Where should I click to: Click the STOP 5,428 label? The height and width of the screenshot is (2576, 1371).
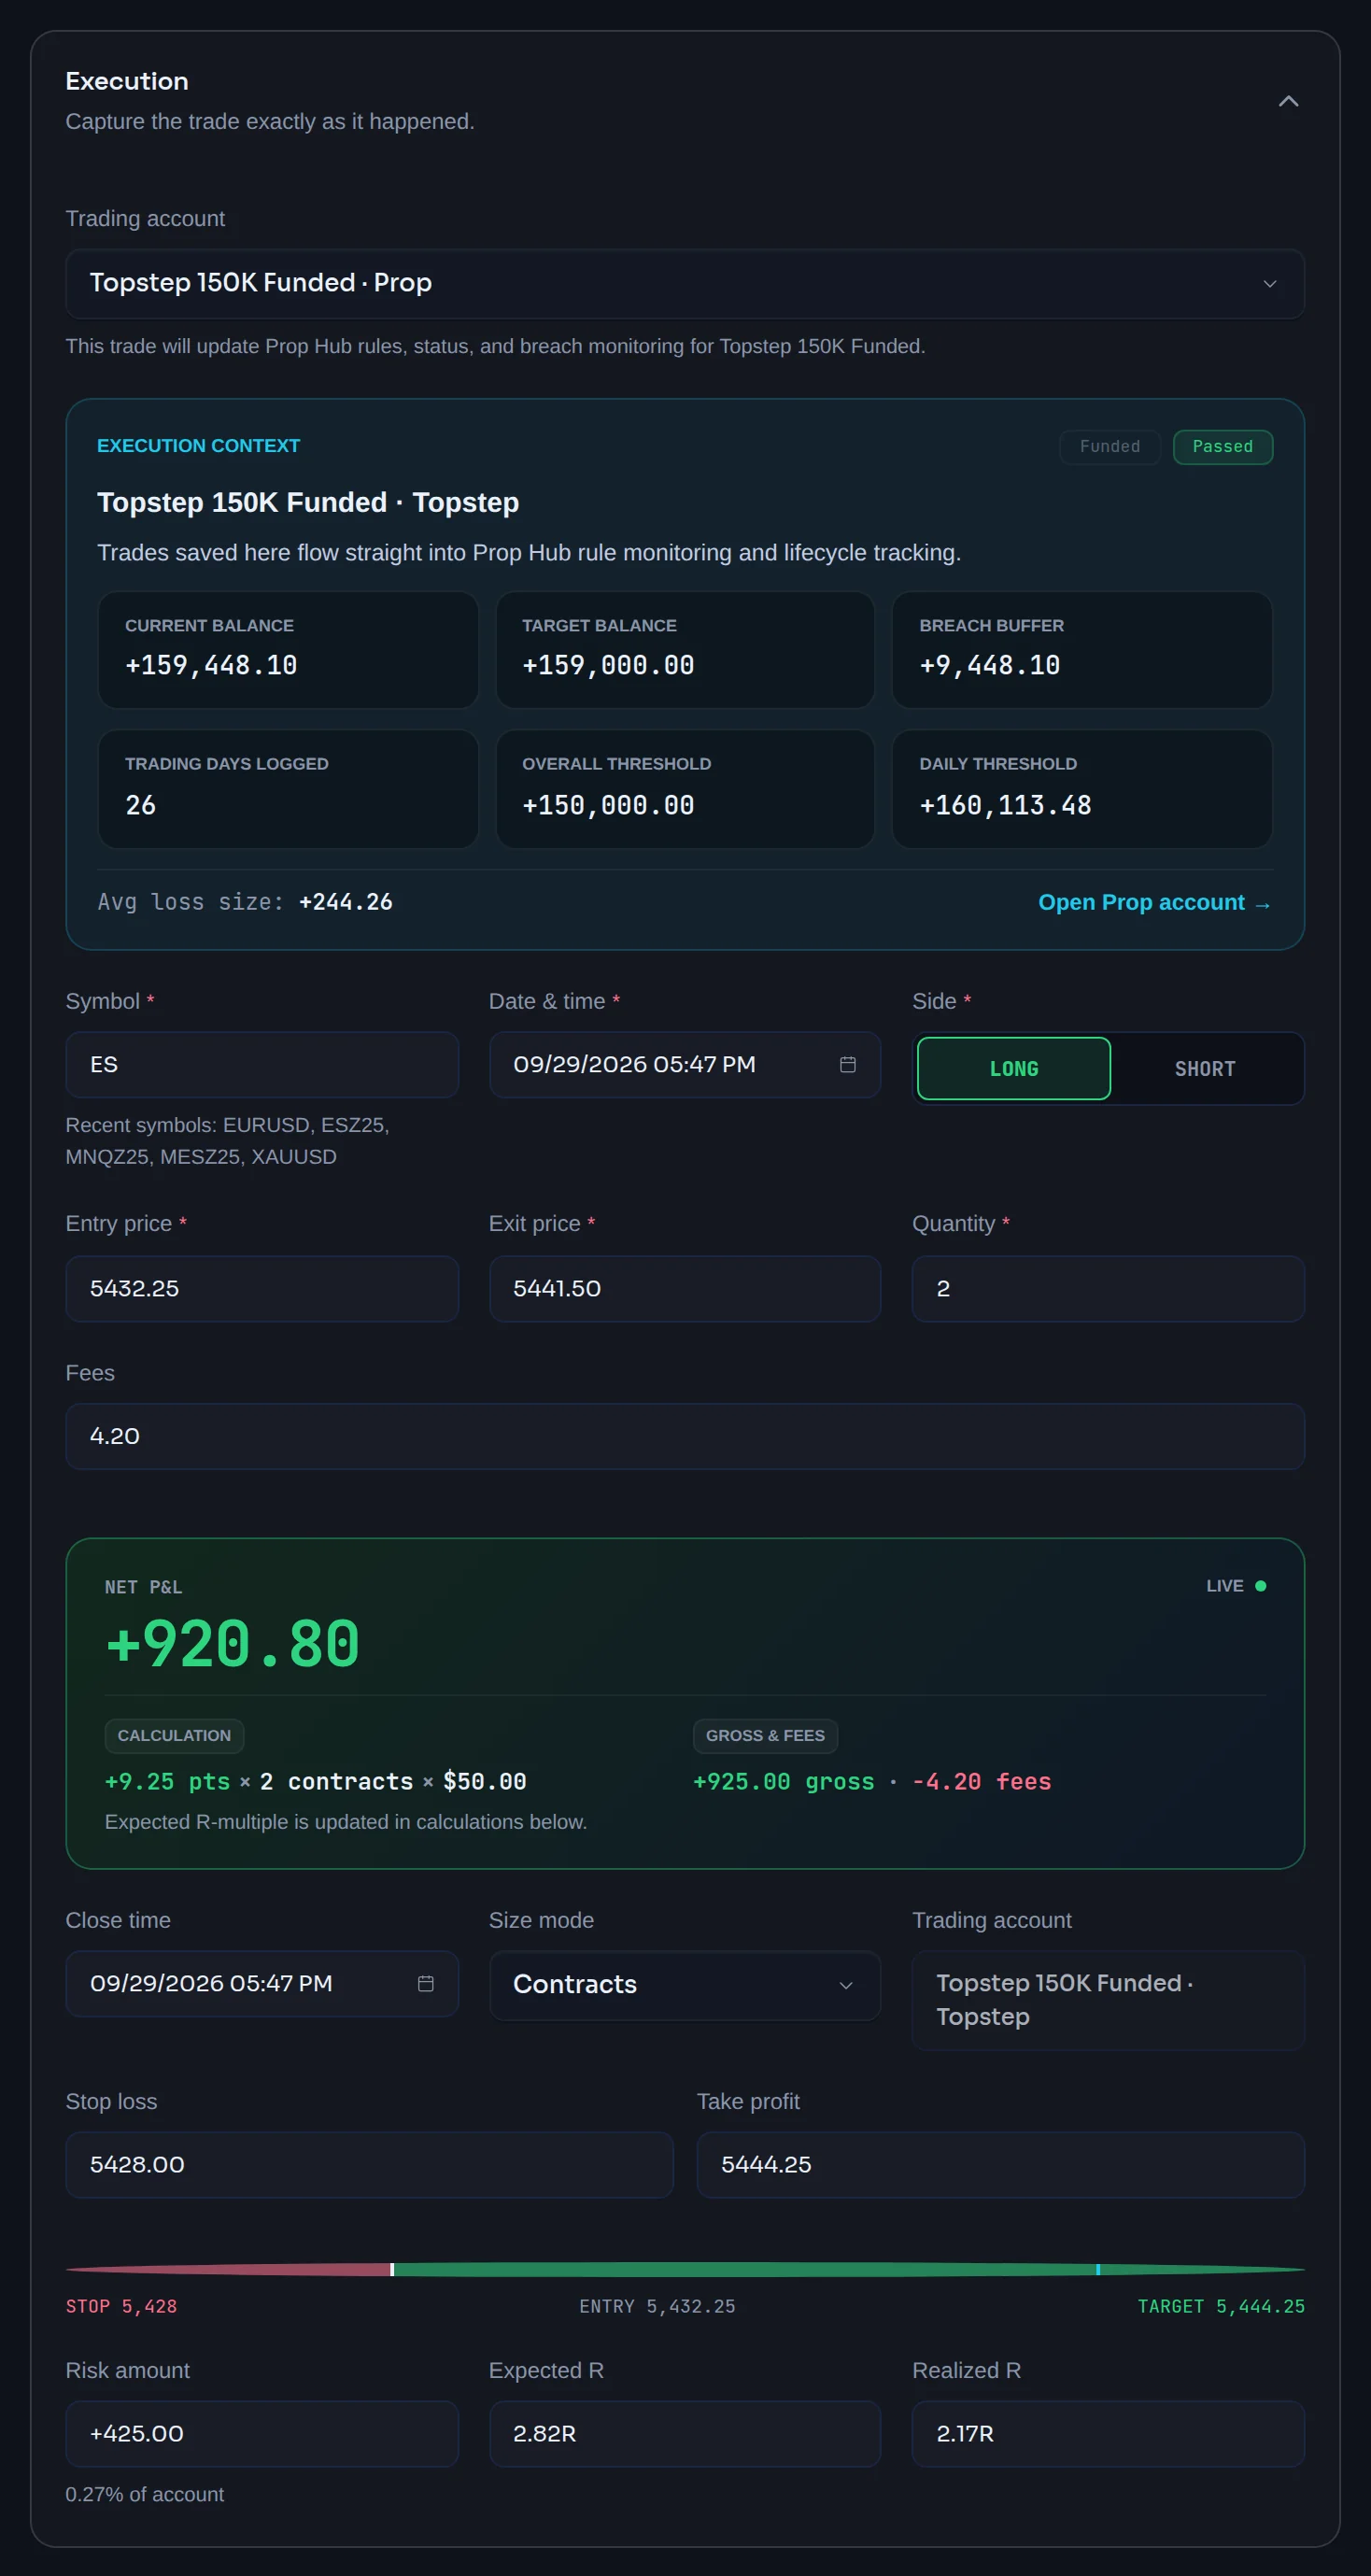point(121,2306)
